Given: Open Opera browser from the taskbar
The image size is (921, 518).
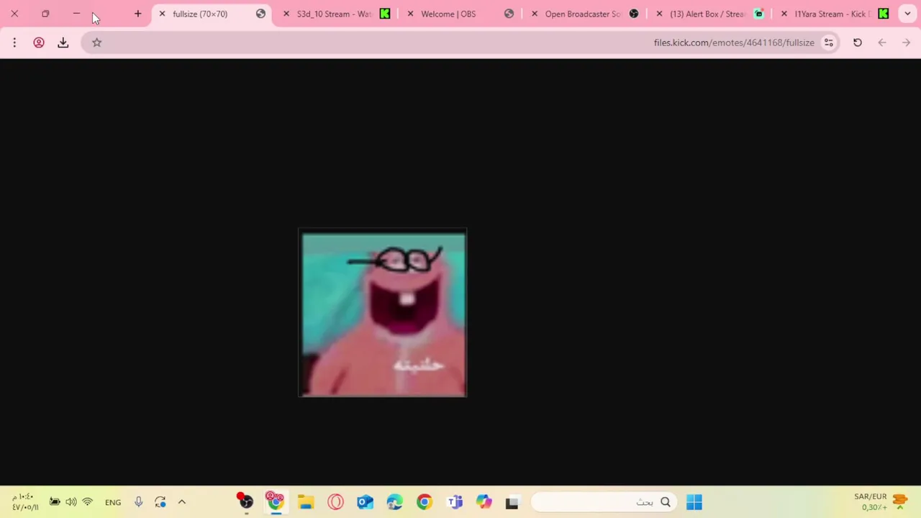Looking at the screenshot, I should point(336,502).
